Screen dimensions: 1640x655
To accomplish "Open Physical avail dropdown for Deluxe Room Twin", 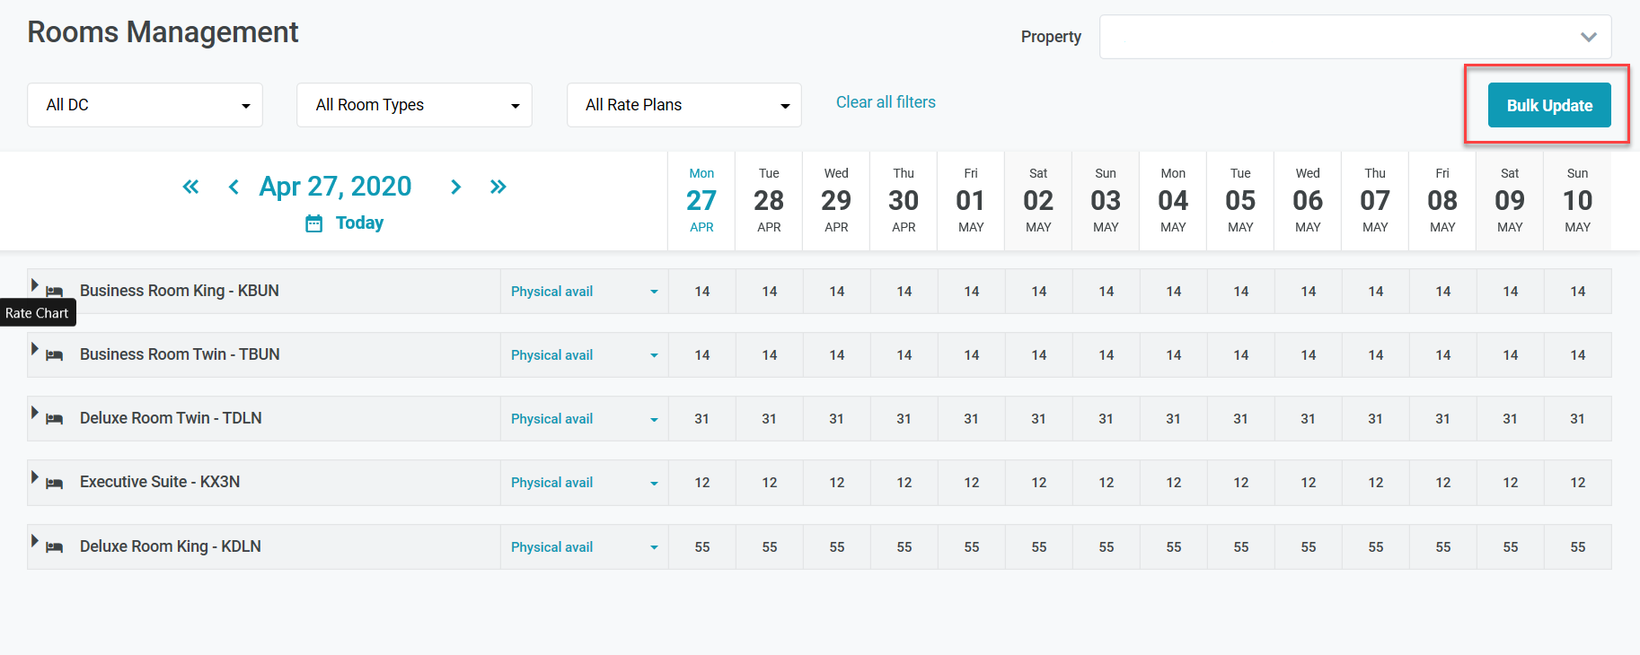I will 584,419.
